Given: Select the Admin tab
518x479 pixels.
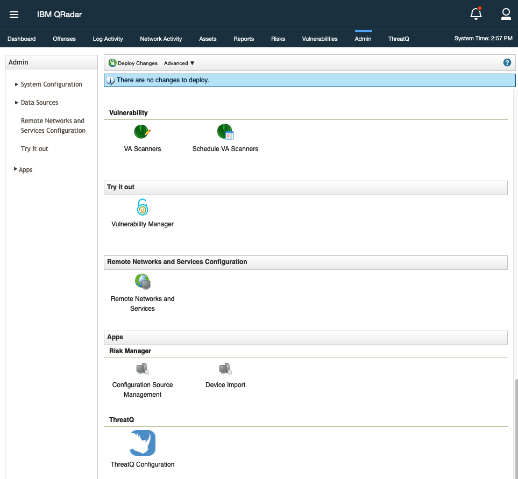Looking at the screenshot, I should [363, 39].
